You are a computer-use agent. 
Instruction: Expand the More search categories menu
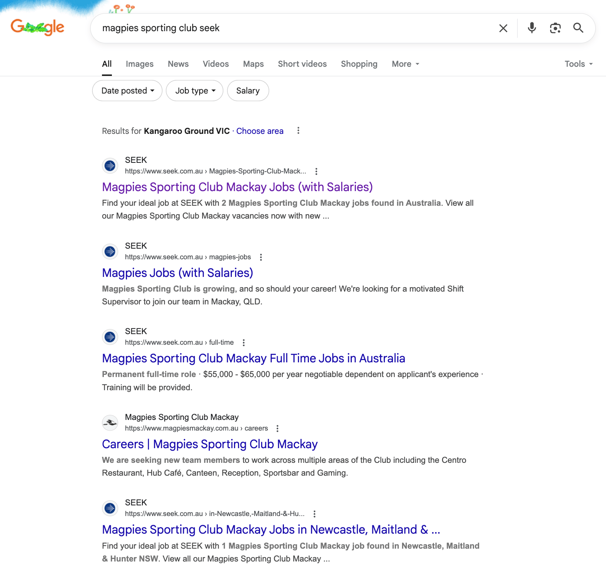[405, 64]
